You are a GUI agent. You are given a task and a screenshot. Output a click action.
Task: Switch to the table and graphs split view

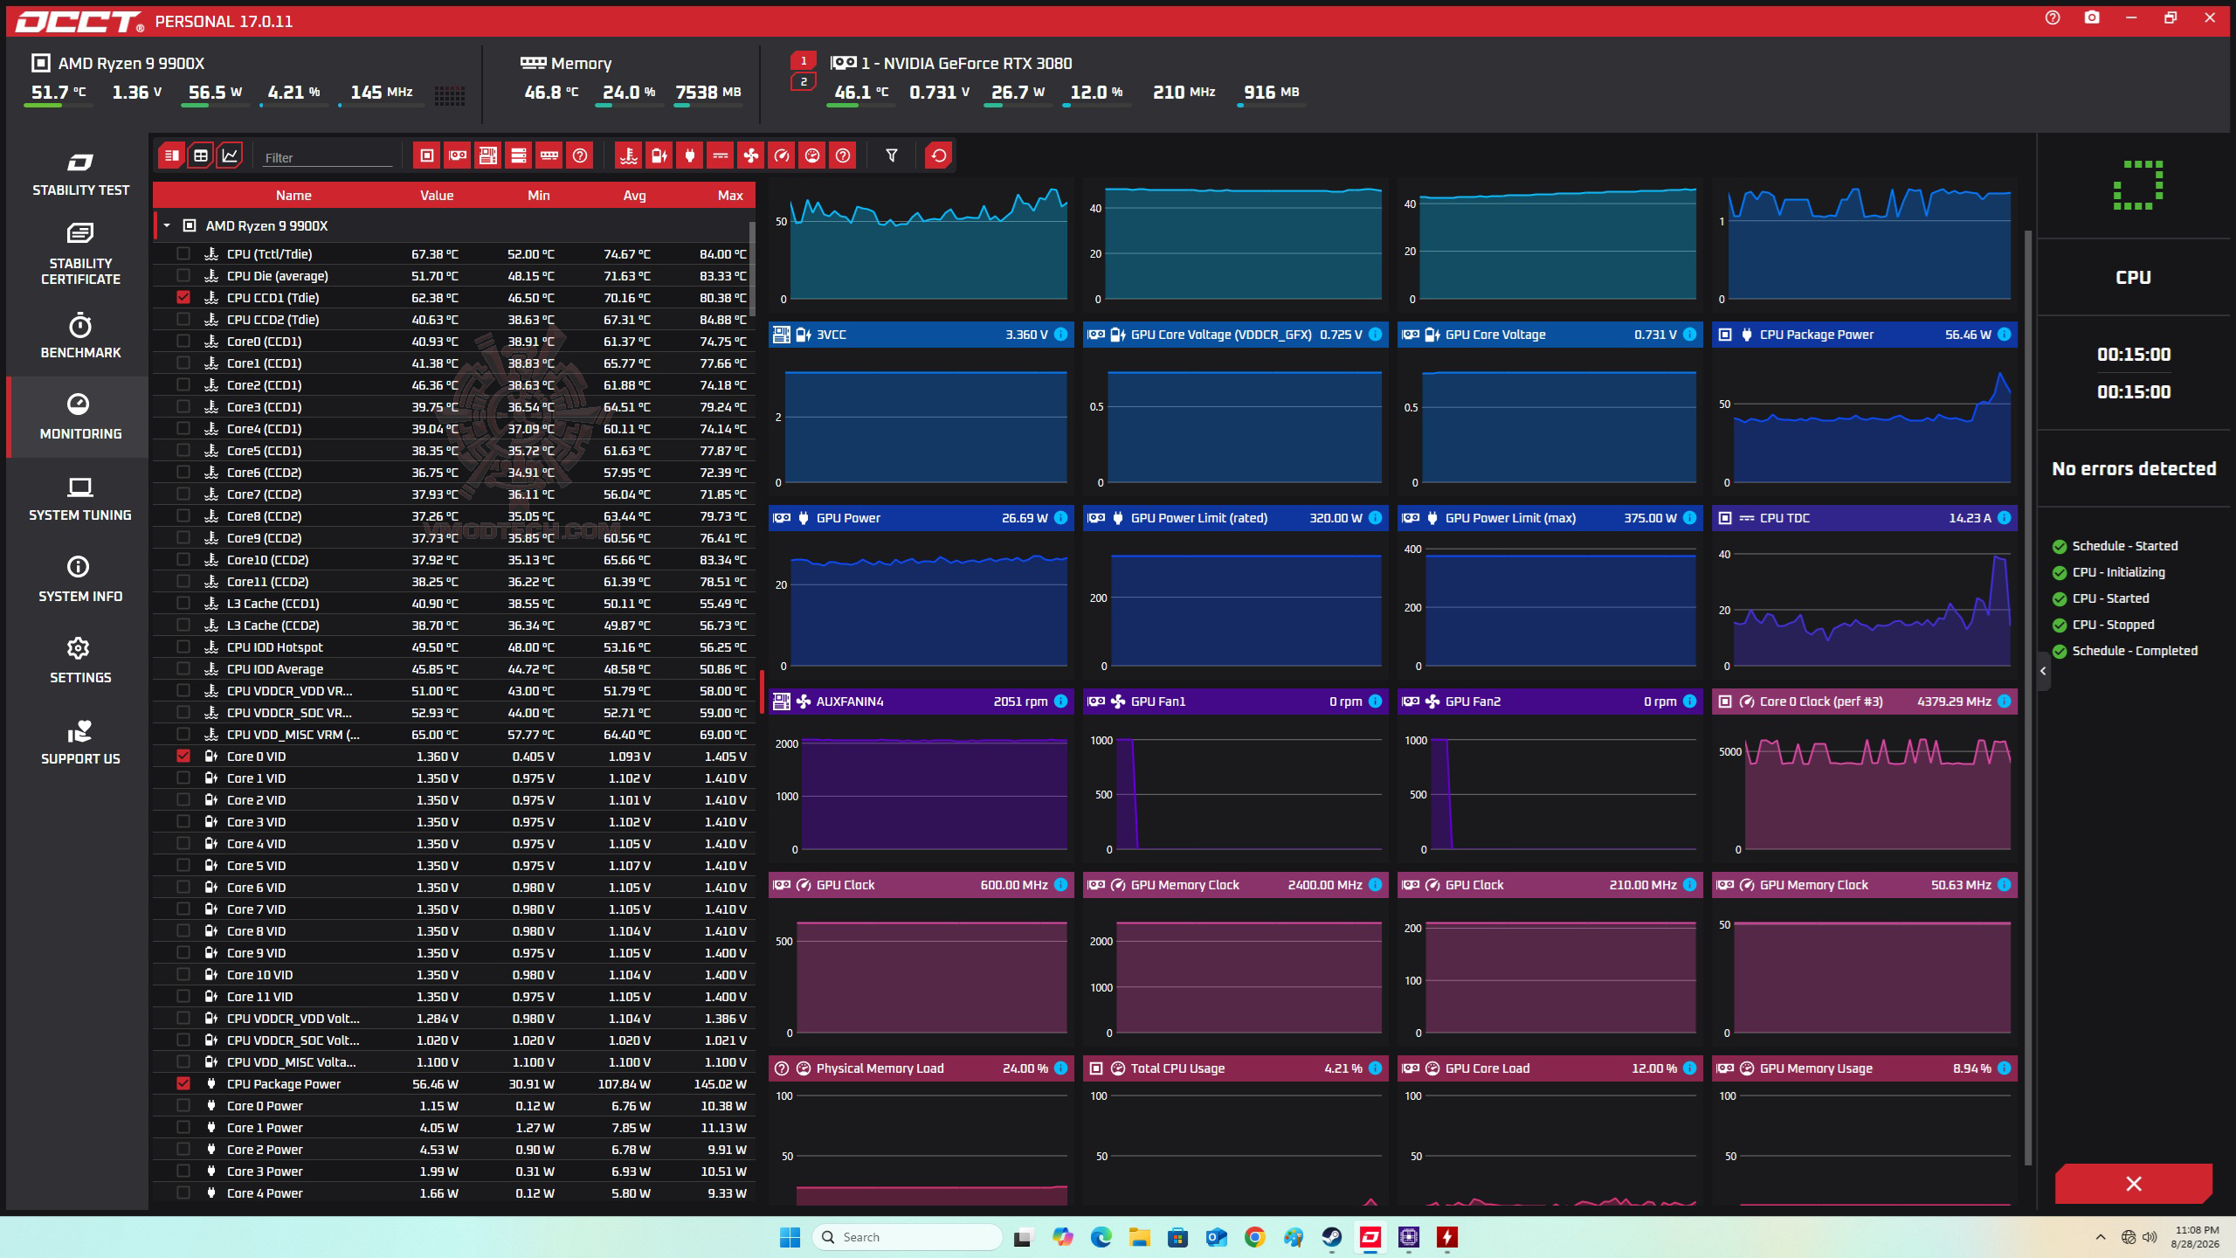(x=171, y=156)
